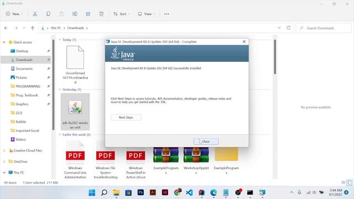Open the View dropdown
The image size is (354, 199).
click(146, 14)
